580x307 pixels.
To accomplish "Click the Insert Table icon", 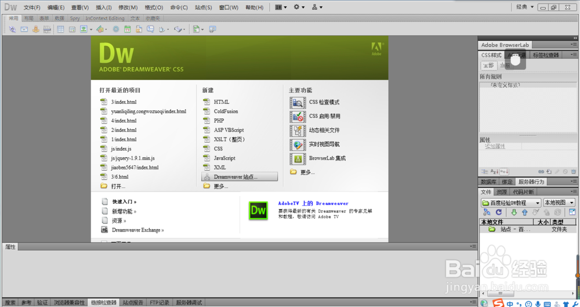I will (x=60, y=29).
